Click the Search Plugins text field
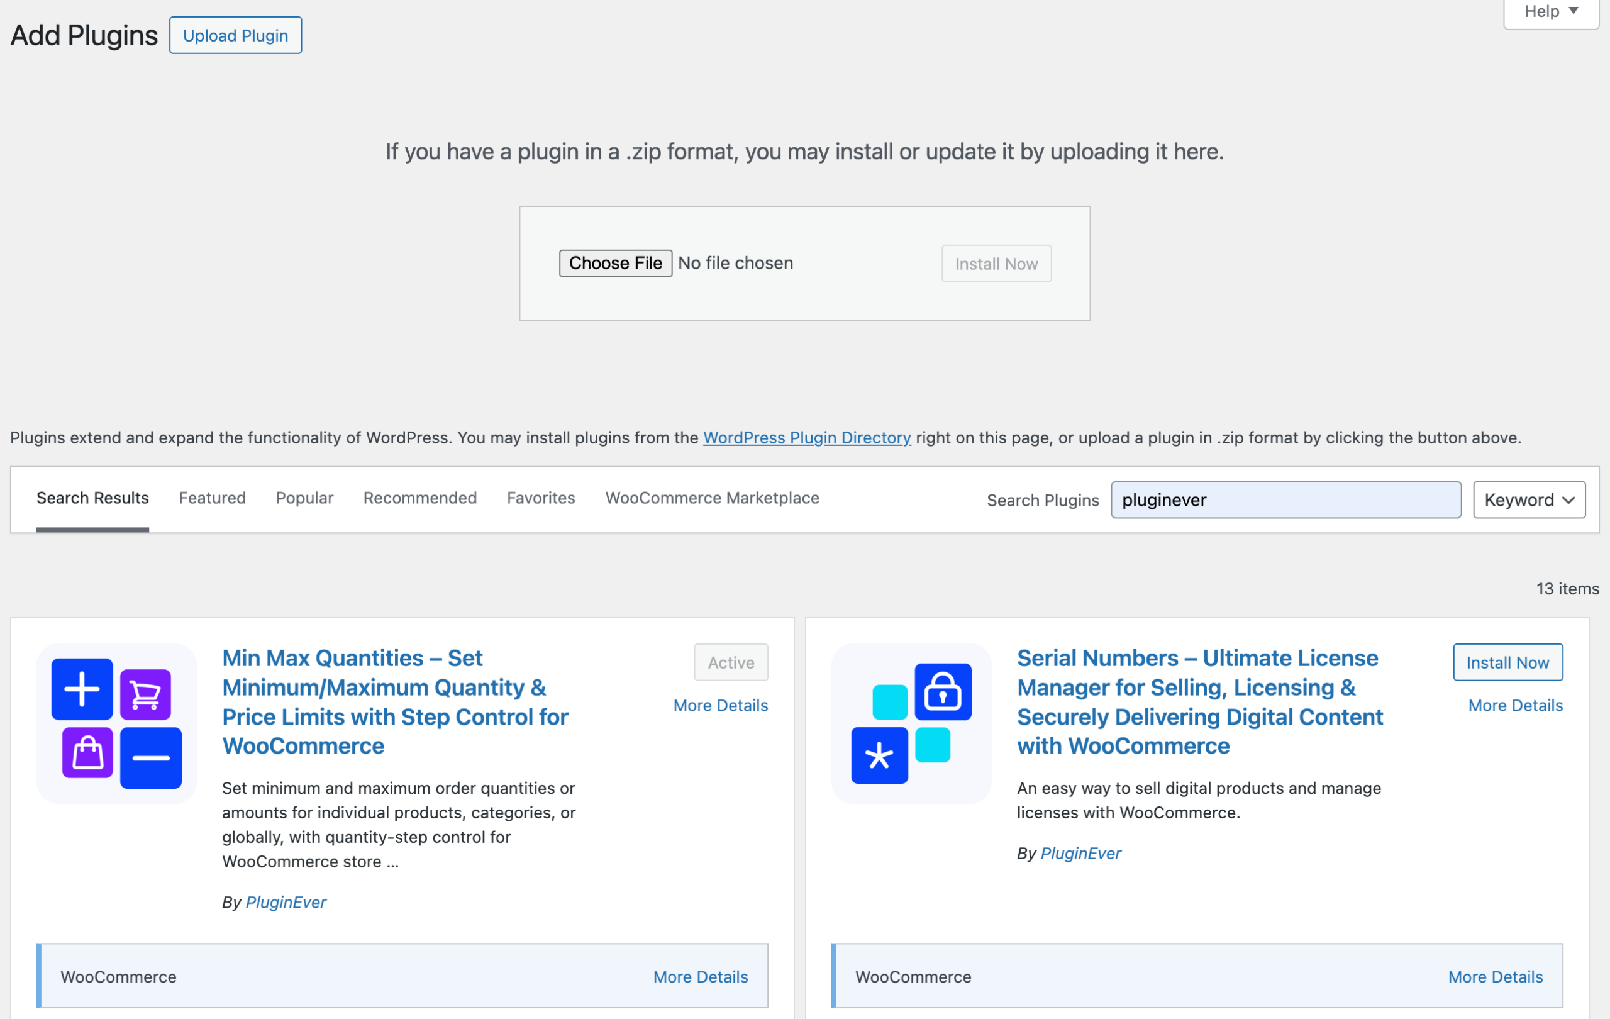Image resolution: width=1610 pixels, height=1019 pixels. 1284,499
